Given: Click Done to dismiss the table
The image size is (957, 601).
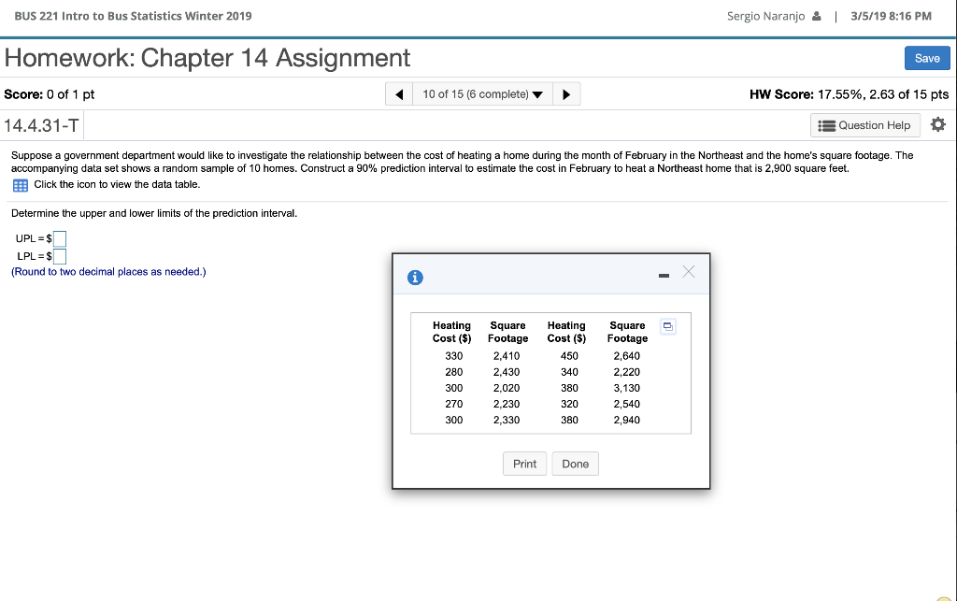Looking at the screenshot, I should point(575,463).
